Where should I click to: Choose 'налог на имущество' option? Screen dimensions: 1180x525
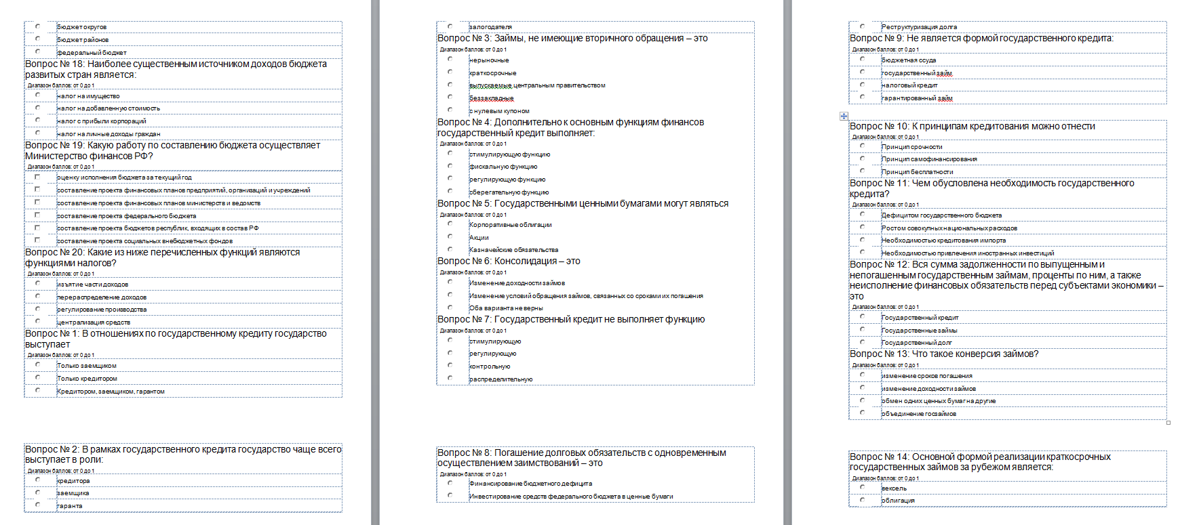(38, 96)
